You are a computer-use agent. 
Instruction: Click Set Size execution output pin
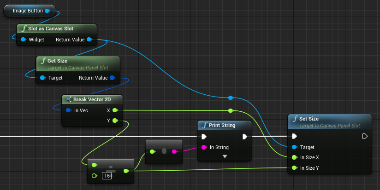[x=365, y=136]
